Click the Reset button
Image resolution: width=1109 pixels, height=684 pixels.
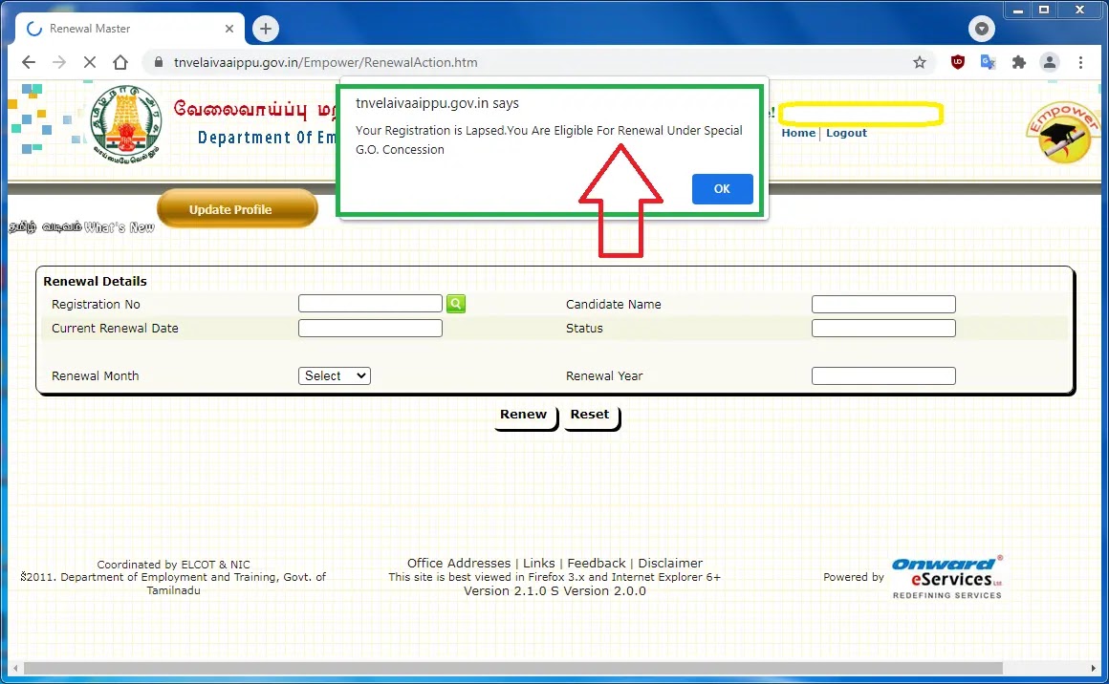(x=590, y=415)
